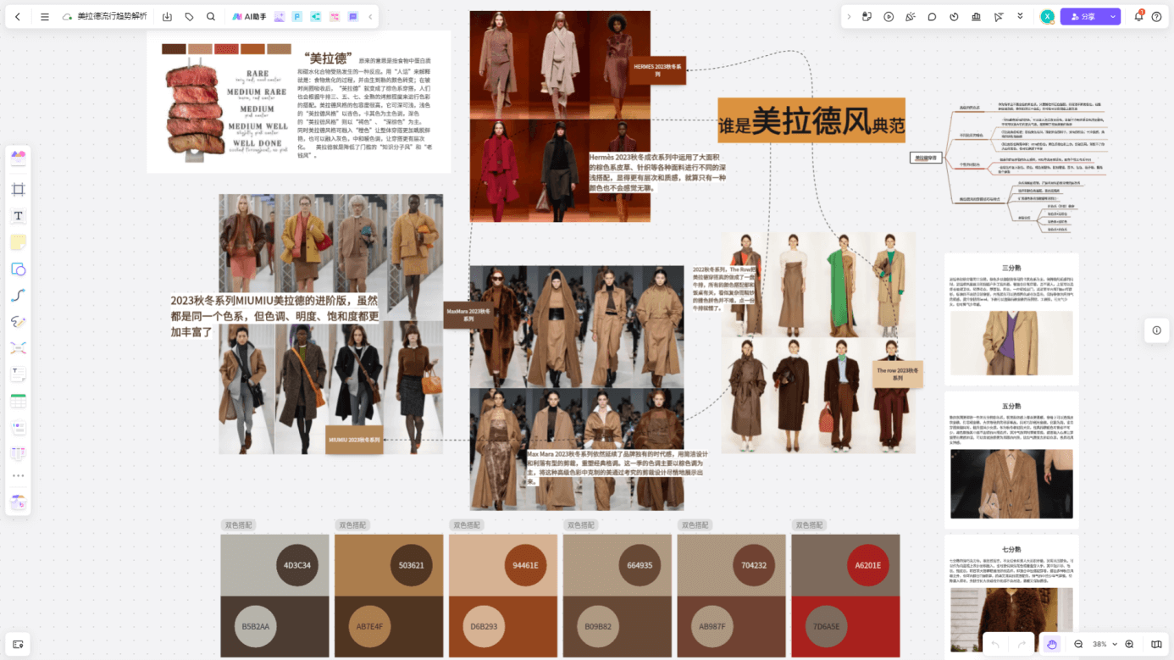Click the sticker file icon in top-right toolbar
Viewport: 1174px width, 660px height.
pyautogui.click(x=867, y=17)
